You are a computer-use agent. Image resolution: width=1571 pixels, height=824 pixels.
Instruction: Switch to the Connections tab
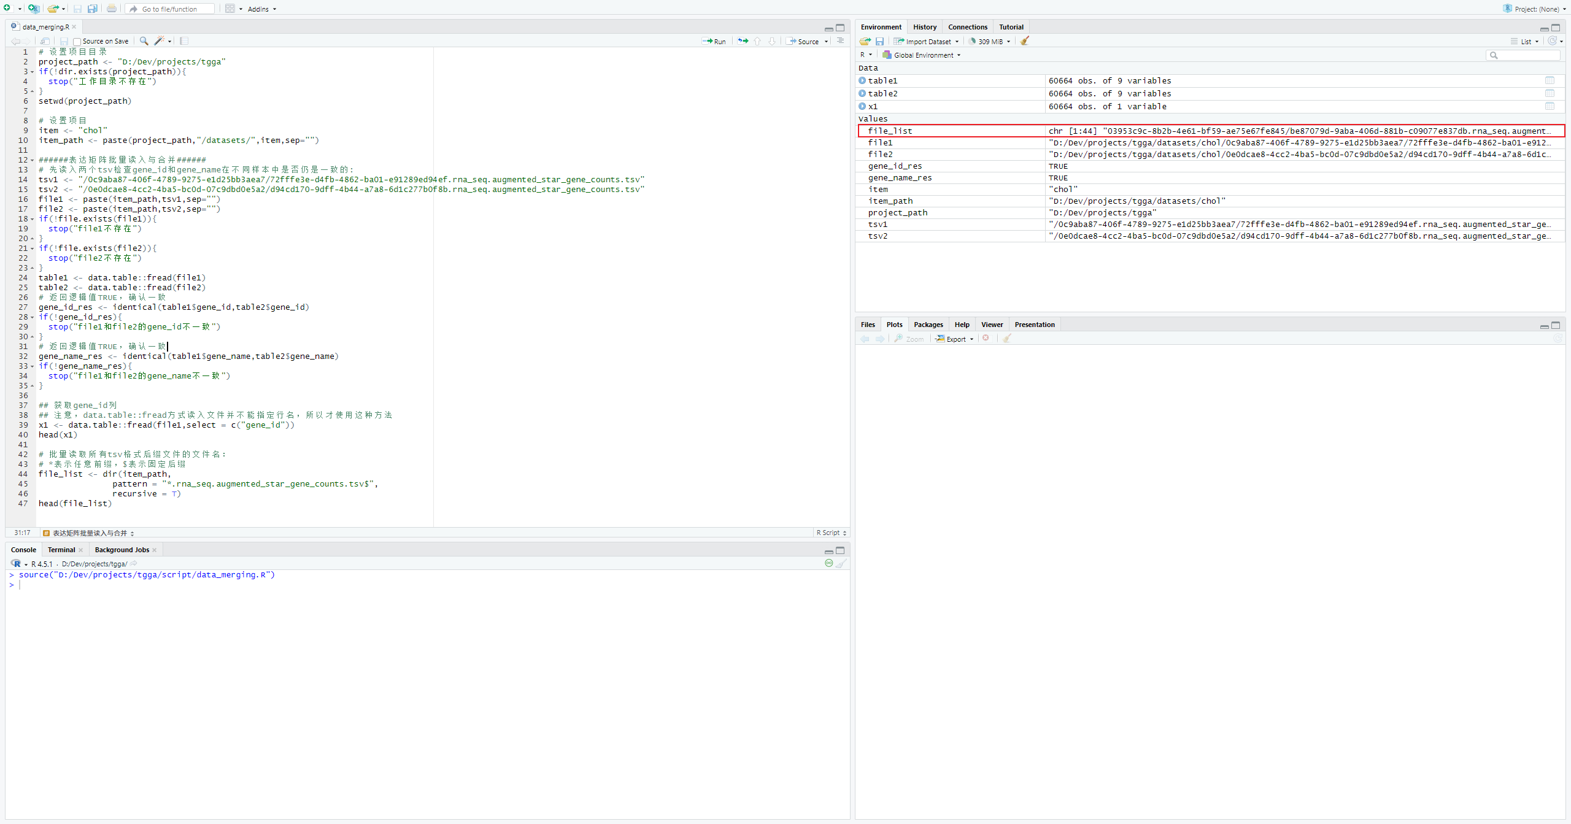[967, 27]
